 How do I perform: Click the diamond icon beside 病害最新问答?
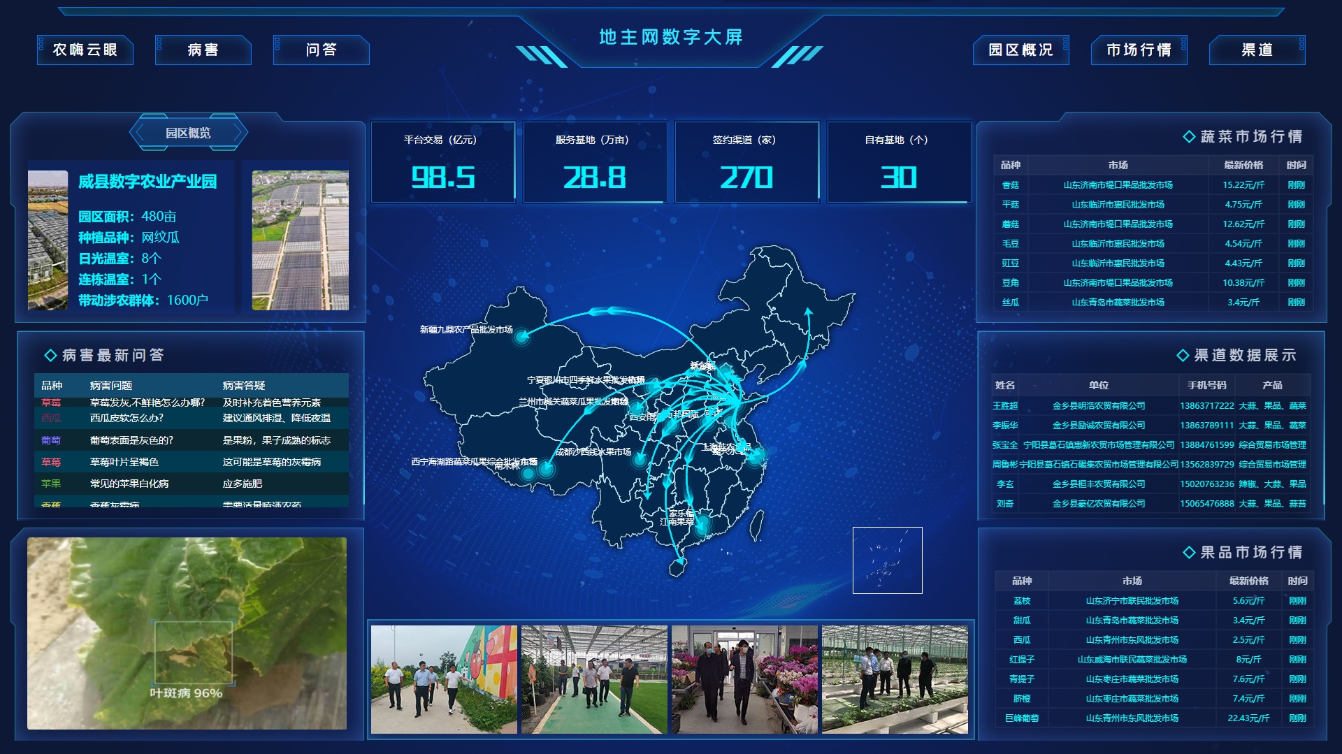(x=50, y=356)
